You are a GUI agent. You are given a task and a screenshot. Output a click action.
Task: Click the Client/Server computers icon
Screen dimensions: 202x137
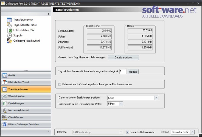[4, 117]
